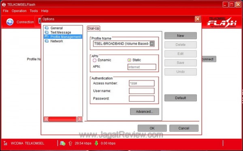Click the Edit profile button
The image size is (243, 151).
181,54
